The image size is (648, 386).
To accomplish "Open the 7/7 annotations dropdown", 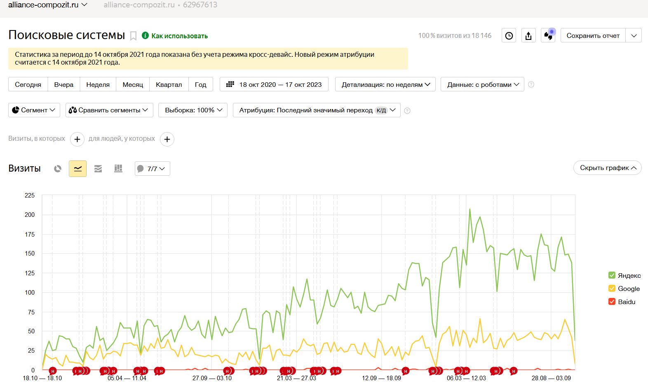I will 153,169.
